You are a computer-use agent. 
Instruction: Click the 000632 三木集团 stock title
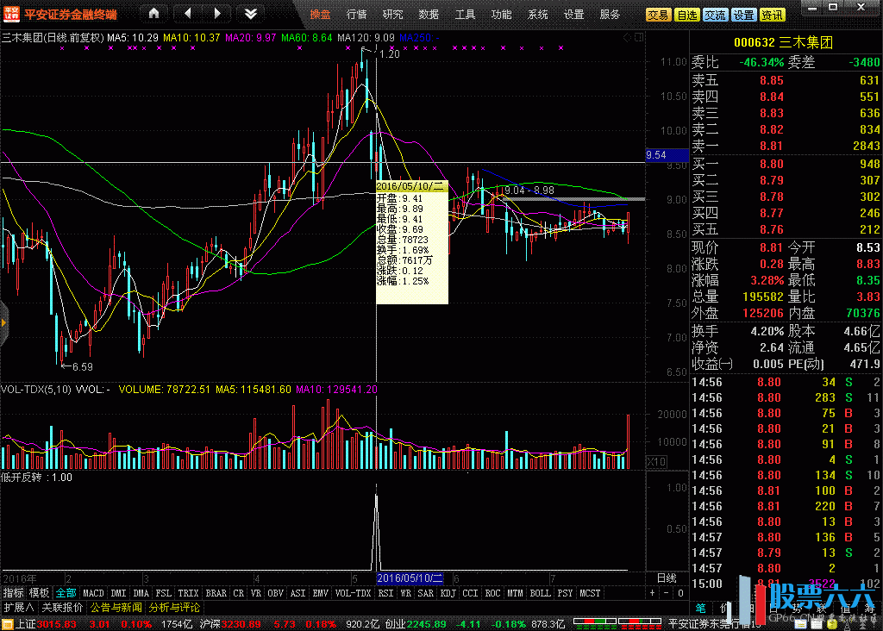click(783, 43)
